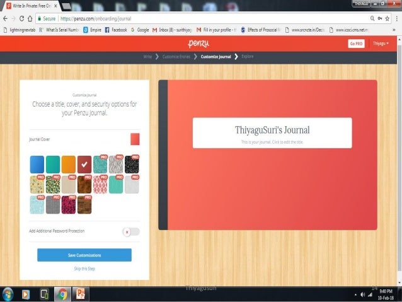Pick the black speckled PRO cover
This screenshot has height=302, width=402.
[x=132, y=165]
